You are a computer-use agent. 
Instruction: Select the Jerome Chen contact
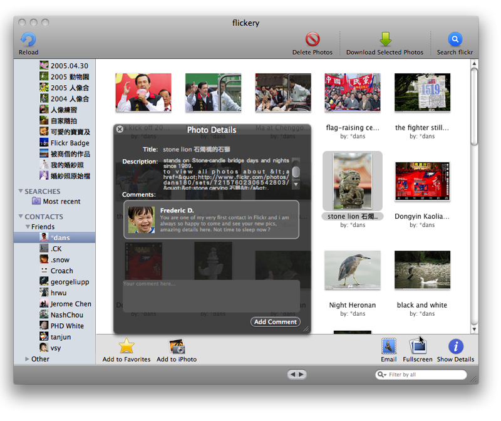[54, 304]
